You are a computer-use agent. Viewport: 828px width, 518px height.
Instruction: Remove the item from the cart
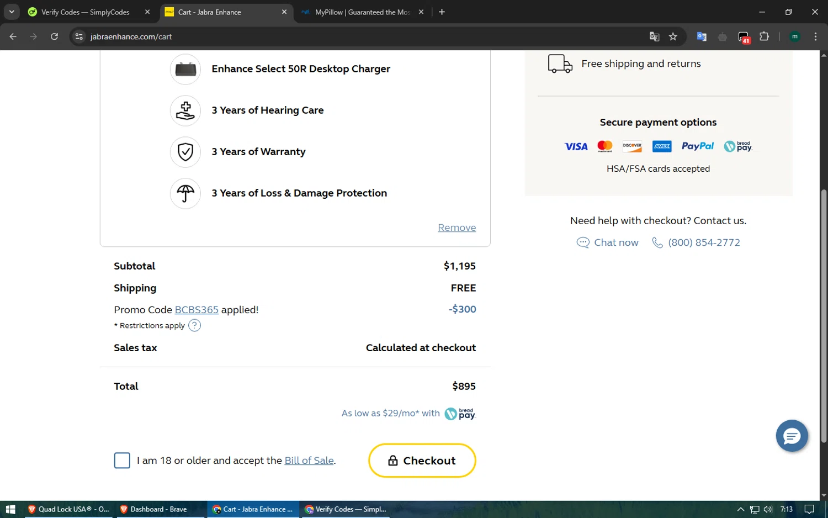click(457, 228)
